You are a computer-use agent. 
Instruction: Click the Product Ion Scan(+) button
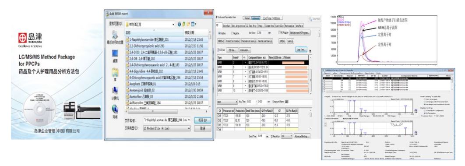click(x=233, y=41)
